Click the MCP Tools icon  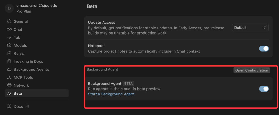[9, 77]
